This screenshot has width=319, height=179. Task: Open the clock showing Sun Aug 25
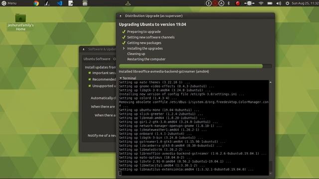click(305, 3)
